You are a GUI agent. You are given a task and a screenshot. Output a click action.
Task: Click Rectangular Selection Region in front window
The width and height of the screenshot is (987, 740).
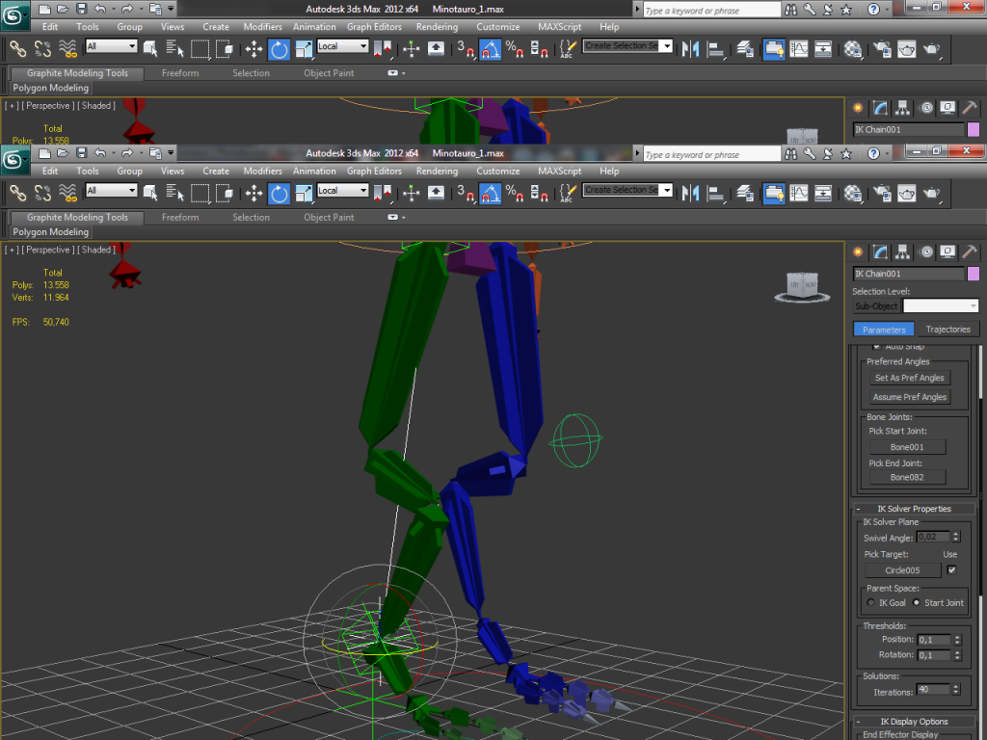click(200, 193)
